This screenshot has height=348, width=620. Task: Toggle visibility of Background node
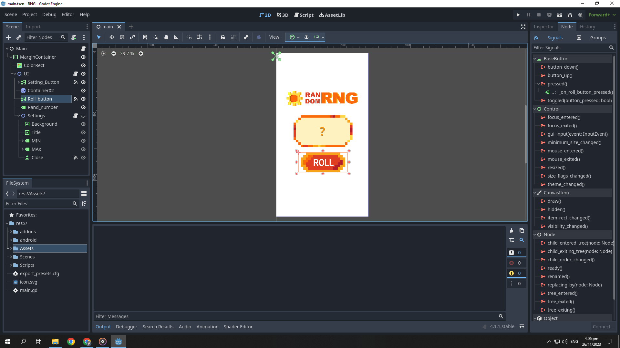[83, 124]
